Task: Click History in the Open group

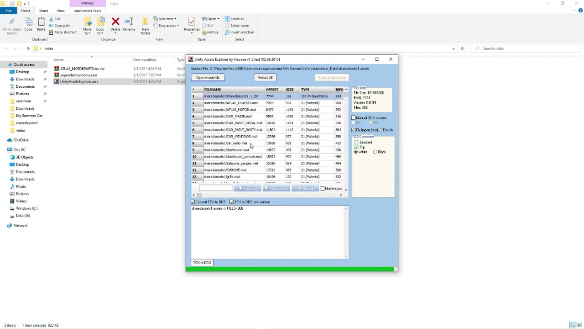Action: click(210, 32)
